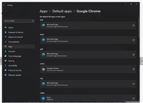Click the Chrome icon under .shtml
The image size is (143, 103).
[43, 69]
